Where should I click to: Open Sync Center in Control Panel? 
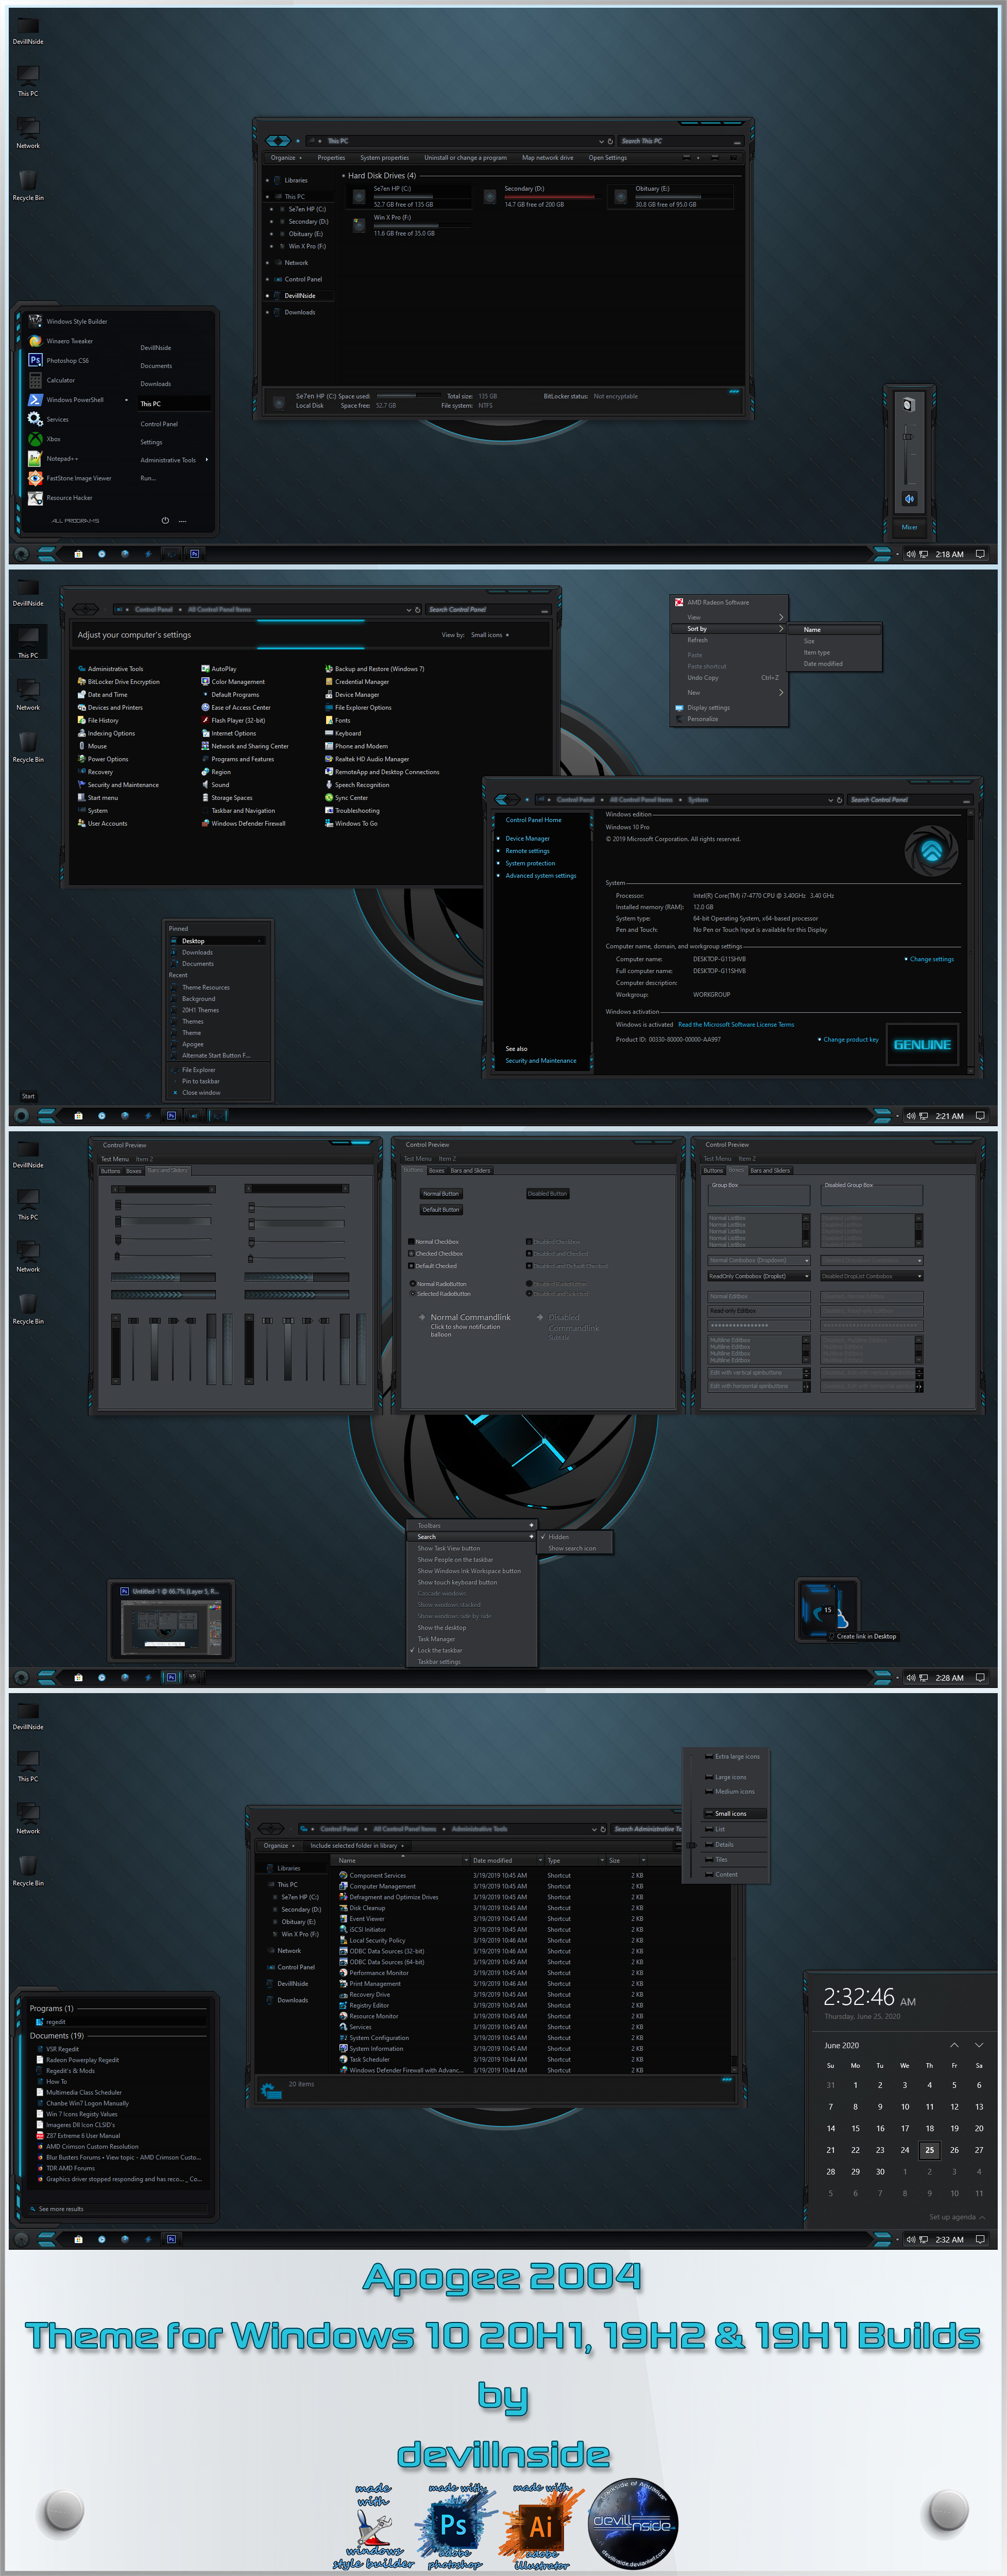[x=346, y=798]
